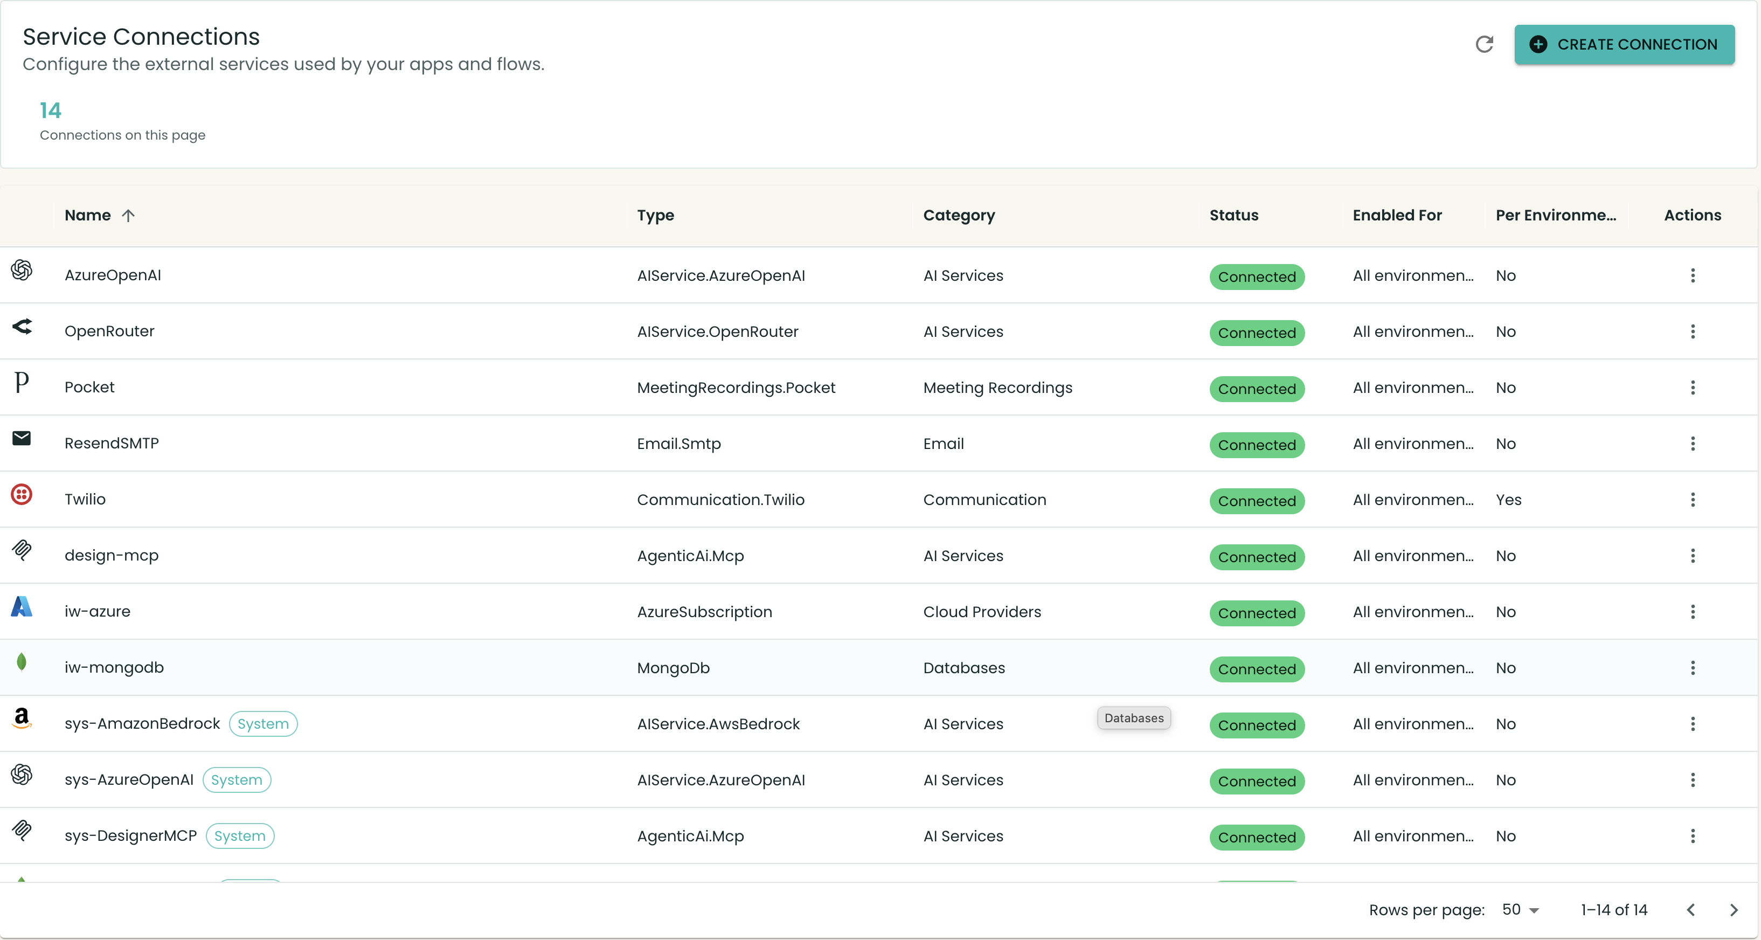Click the MongoDB leaf icon

(x=22, y=662)
